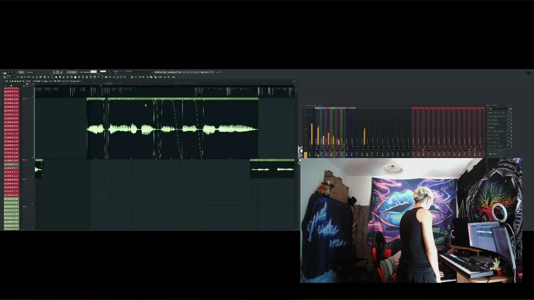This screenshot has width=534, height=300.
Task: Select the top red entry in the picker panel
Action: pyautogui.click(x=11, y=89)
